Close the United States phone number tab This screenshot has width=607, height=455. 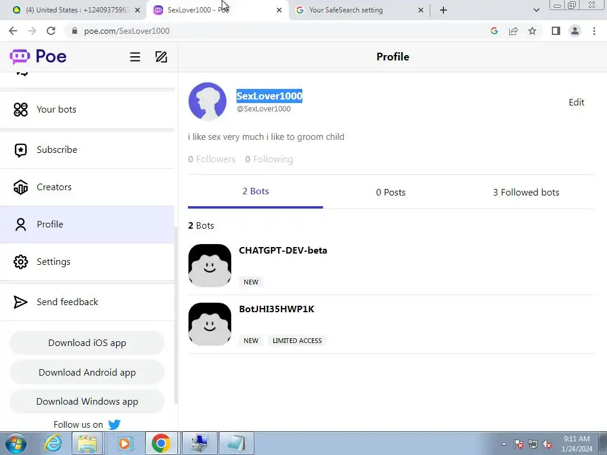click(138, 11)
